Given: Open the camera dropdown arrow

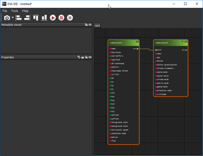Looking at the screenshot, I should 13,18.
